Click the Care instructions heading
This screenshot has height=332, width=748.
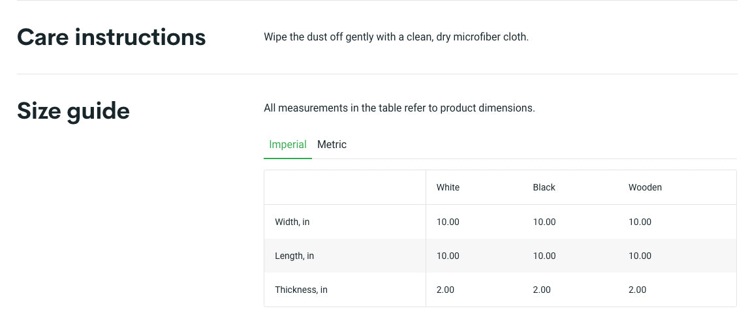(111, 37)
